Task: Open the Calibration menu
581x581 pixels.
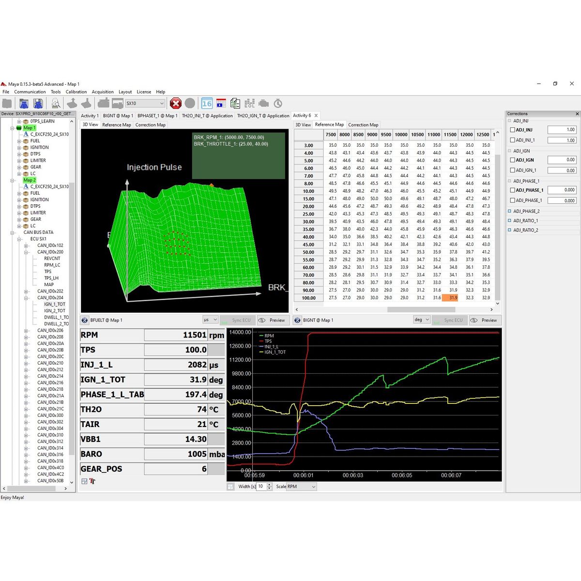Action: click(x=76, y=92)
